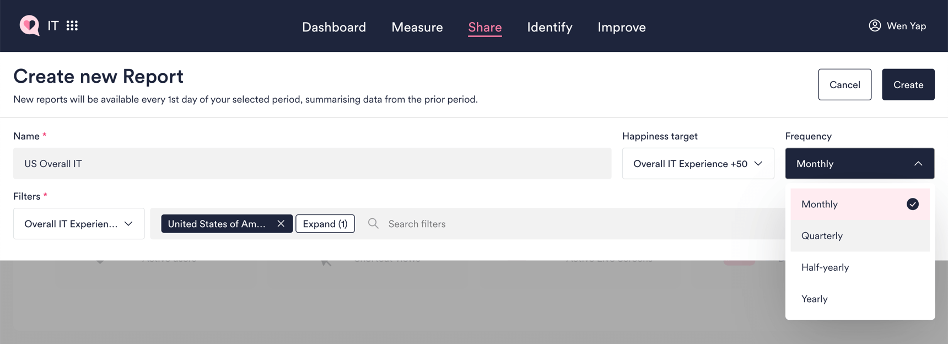Select Quarterly frequency option
The width and height of the screenshot is (948, 344).
point(822,235)
